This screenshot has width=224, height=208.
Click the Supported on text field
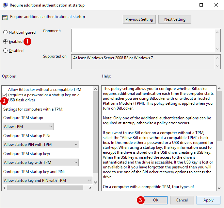pos(143,62)
